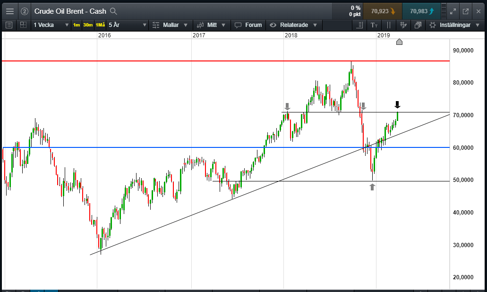This screenshot has height=292, width=487.
Task: Open the Mallar templates dropdown
Action: click(x=170, y=25)
